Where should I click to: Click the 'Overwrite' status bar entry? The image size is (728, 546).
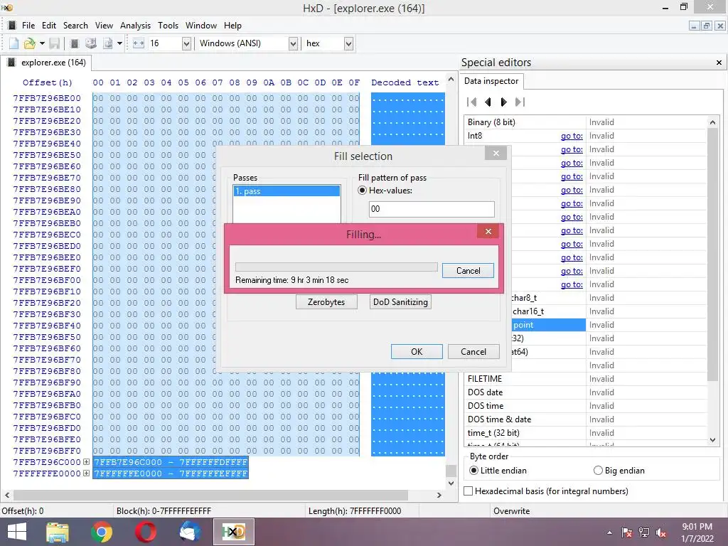click(x=511, y=510)
